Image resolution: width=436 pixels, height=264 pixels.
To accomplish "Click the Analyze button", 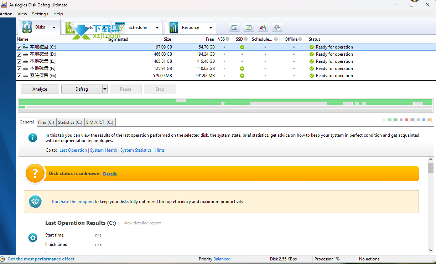I will [40, 89].
